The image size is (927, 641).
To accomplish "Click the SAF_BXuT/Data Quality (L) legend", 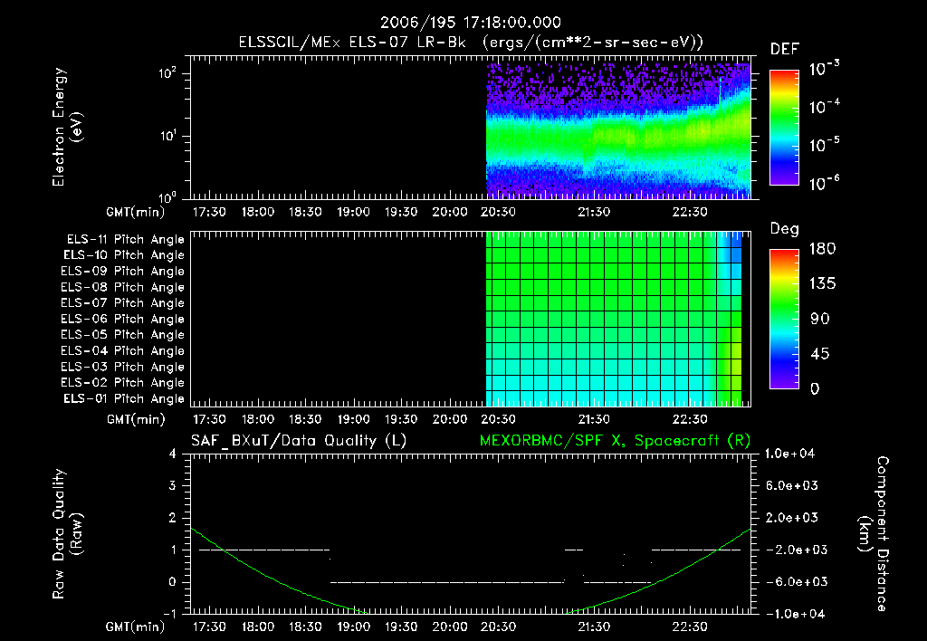I will [x=299, y=441].
